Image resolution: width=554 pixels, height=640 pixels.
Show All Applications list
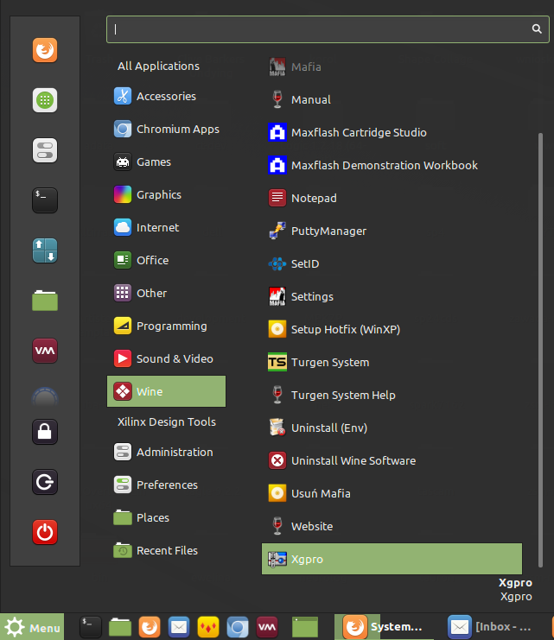point(158,66)
